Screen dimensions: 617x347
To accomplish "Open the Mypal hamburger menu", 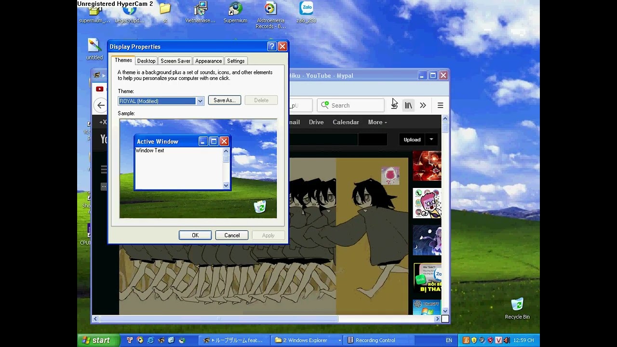I will click(x=440, y=106).
